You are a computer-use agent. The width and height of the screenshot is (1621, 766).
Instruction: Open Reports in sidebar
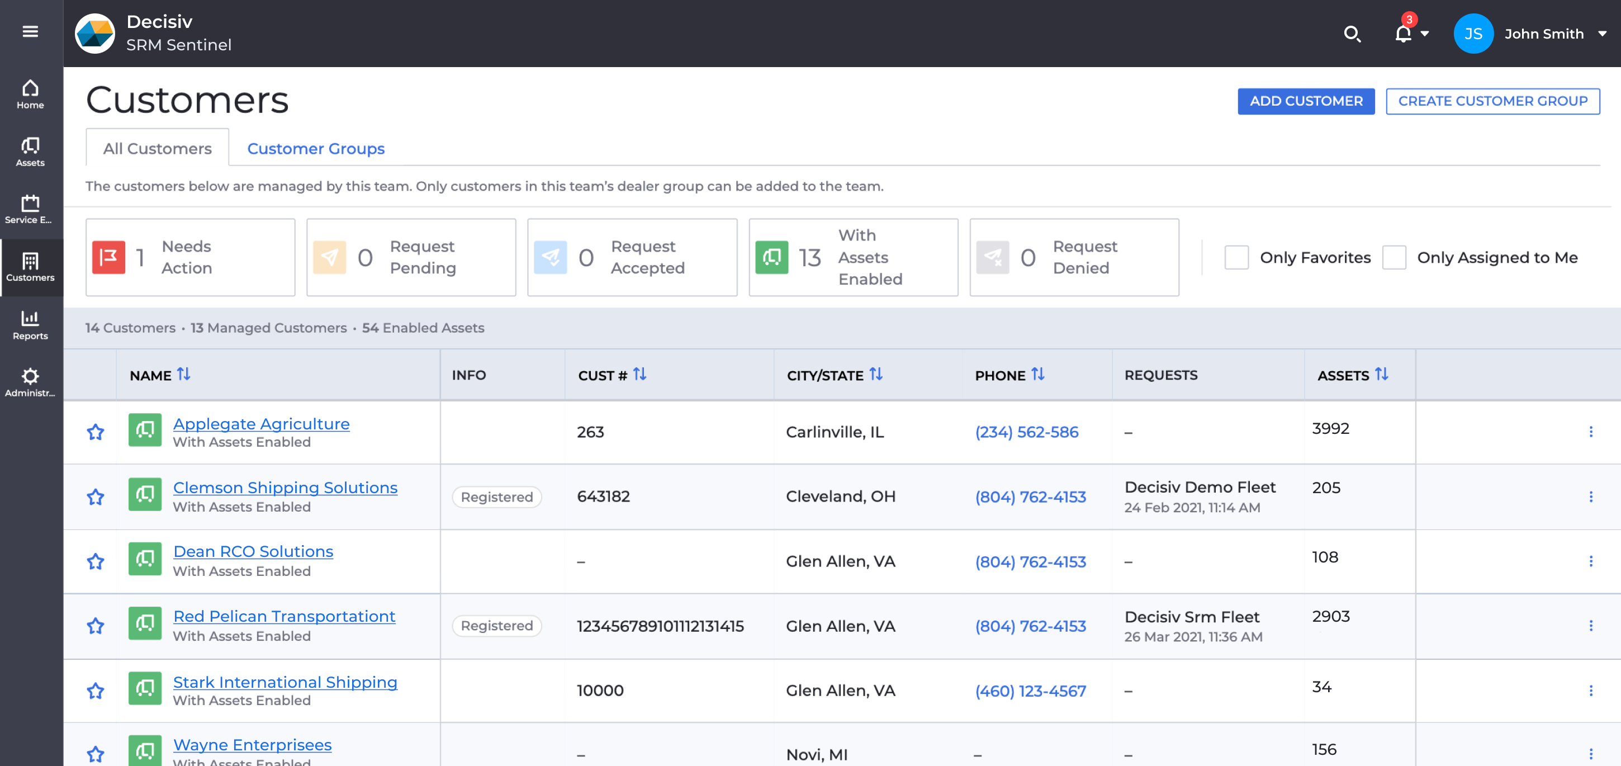click(30, 325)
